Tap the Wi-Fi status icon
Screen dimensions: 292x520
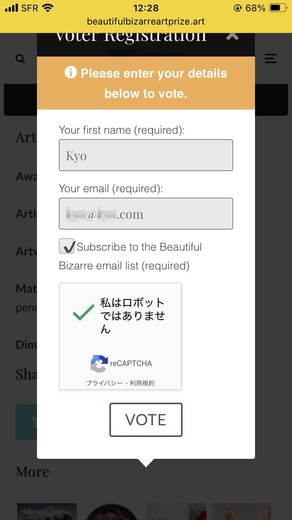[x=47, y=8]
